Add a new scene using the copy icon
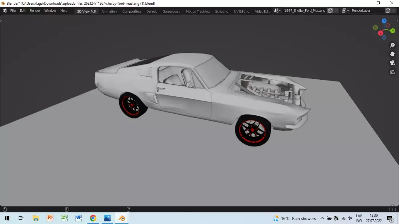The height and width of the screenshot is (224, 399). click(330, 11)
